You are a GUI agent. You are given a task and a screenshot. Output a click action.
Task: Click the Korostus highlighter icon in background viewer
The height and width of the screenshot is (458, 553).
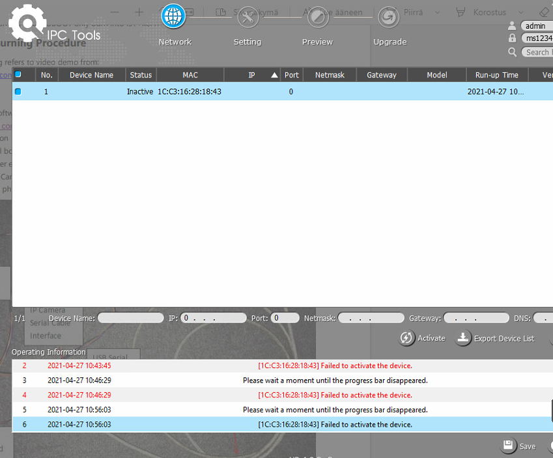coord(461,12)
